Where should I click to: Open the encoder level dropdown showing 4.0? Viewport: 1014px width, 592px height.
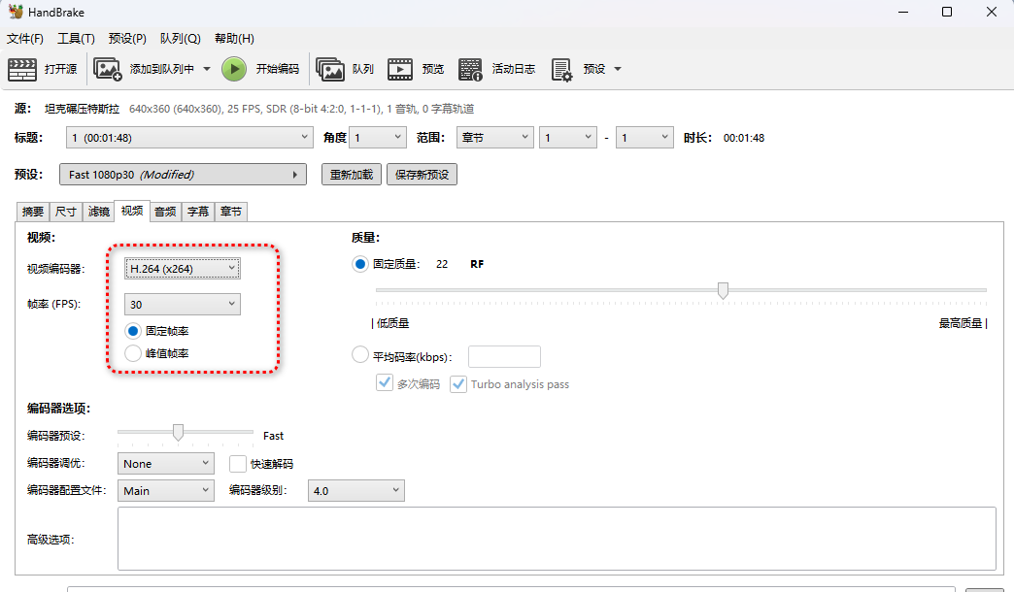pyautogui.click(x=356, y=490)
